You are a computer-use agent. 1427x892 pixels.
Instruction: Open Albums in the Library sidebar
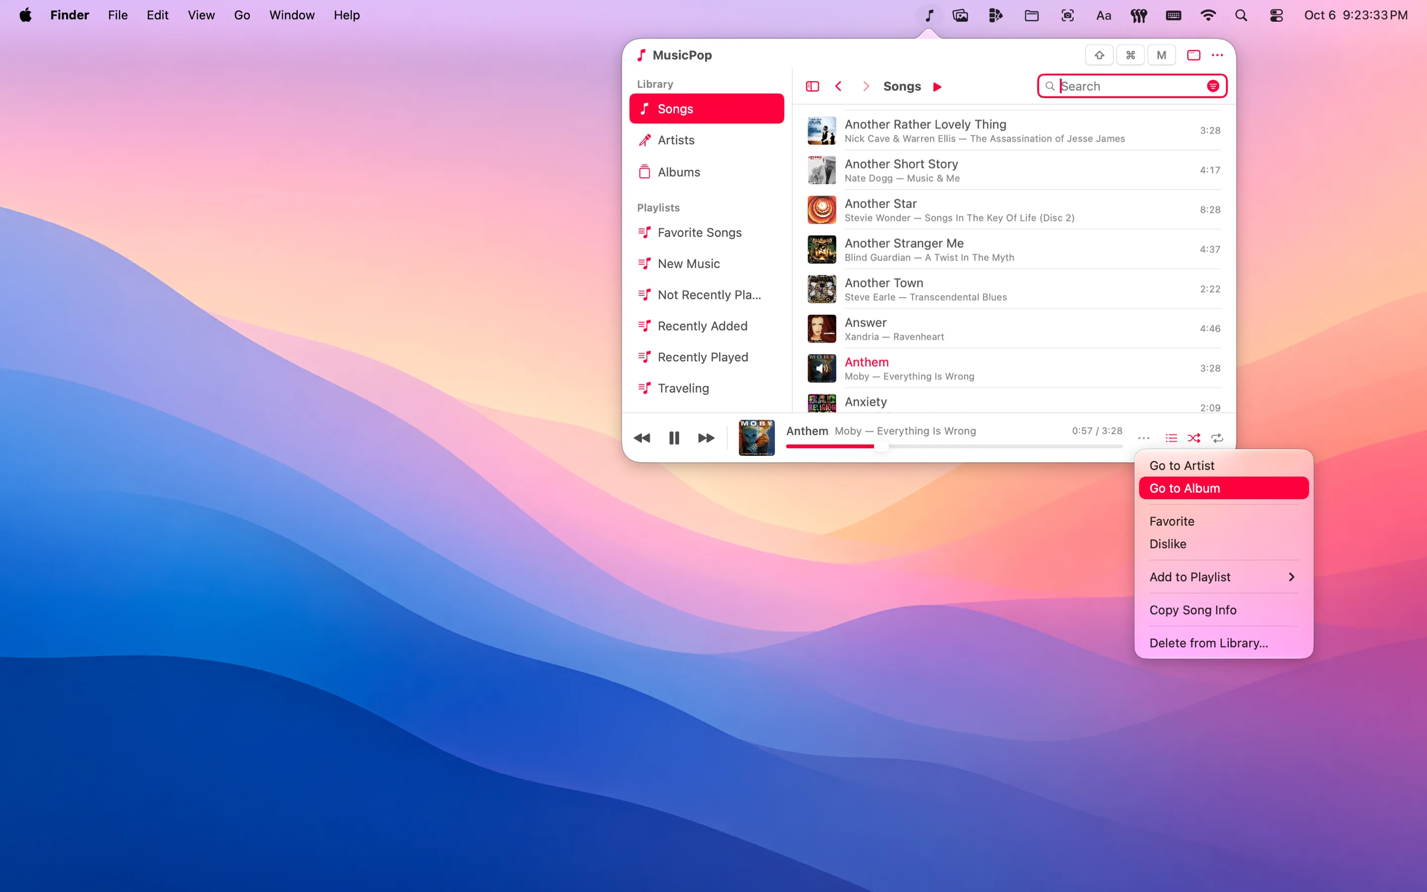point(707,171)
